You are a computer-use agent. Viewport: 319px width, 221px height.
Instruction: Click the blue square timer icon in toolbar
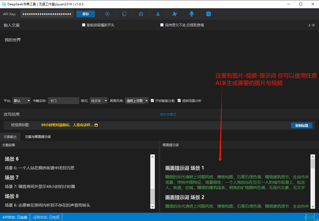coord(209,14)
